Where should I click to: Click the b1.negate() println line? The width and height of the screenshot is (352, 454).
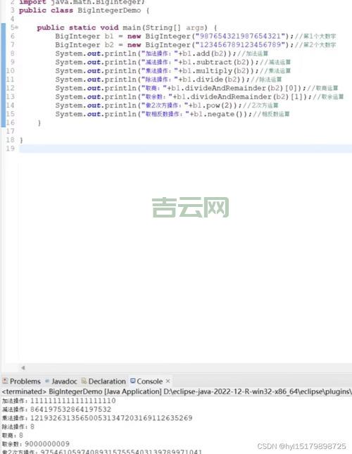tap(172, 114)
